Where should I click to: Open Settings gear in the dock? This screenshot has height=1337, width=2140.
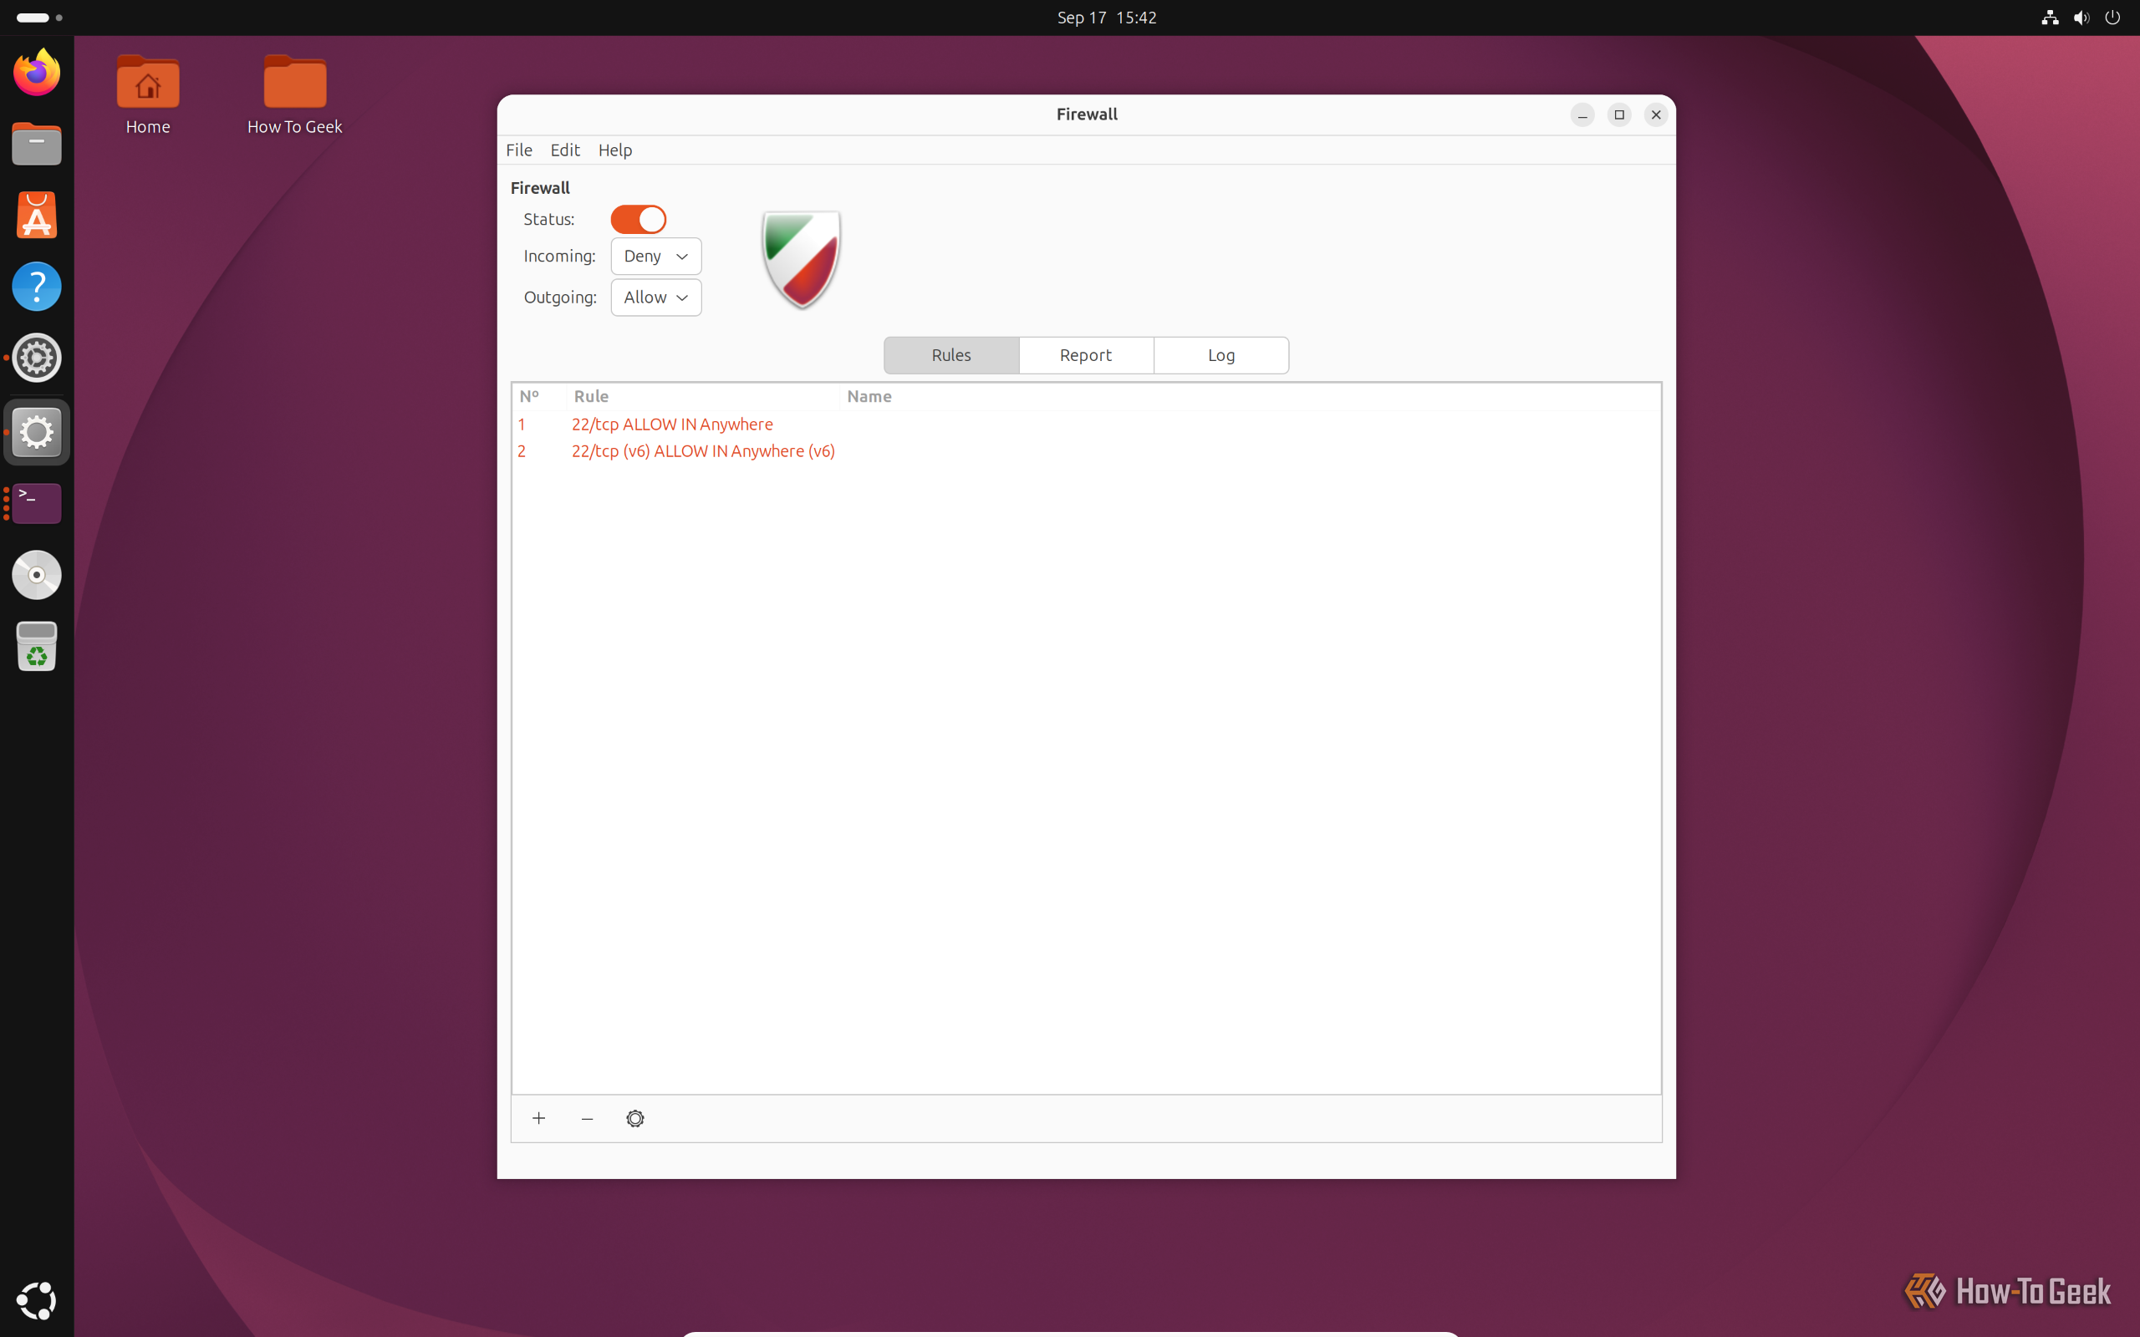[36, 358]
